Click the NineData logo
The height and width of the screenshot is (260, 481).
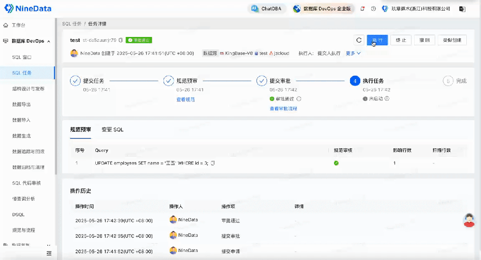tap(28, 8)
